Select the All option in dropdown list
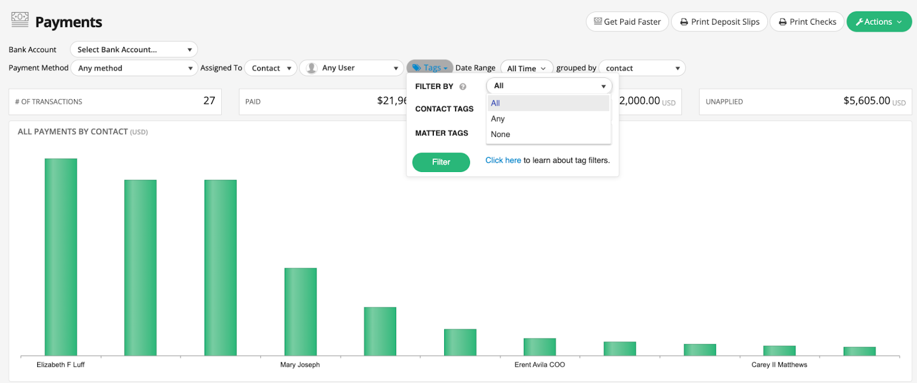The width and height of the screenshot is (917, 383). pyautogui.click(x=548, y=103)
